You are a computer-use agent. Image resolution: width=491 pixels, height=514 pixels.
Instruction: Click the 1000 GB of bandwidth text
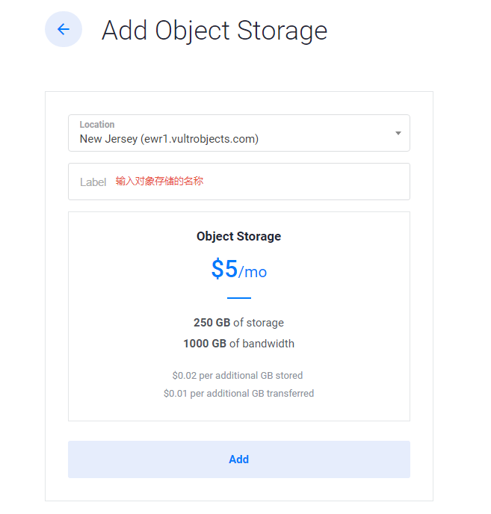[x=239, y=344]
